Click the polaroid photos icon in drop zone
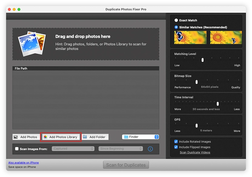This screenshot has height=177, width=252. [32, 44]
